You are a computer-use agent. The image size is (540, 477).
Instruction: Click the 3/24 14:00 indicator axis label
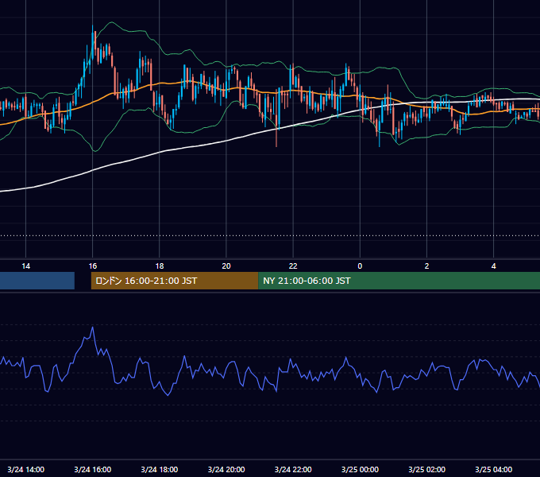[26, 469]
